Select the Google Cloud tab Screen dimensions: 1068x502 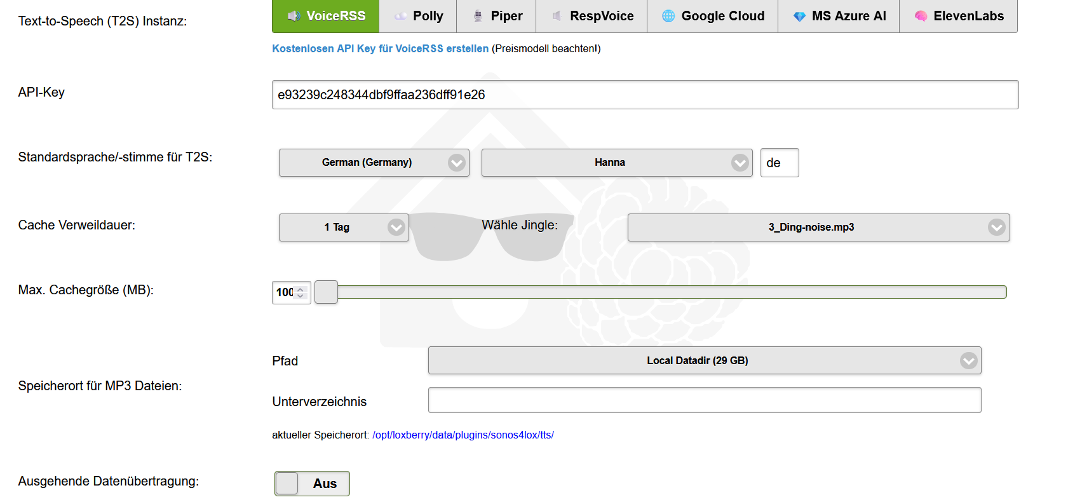click(712, 16)
